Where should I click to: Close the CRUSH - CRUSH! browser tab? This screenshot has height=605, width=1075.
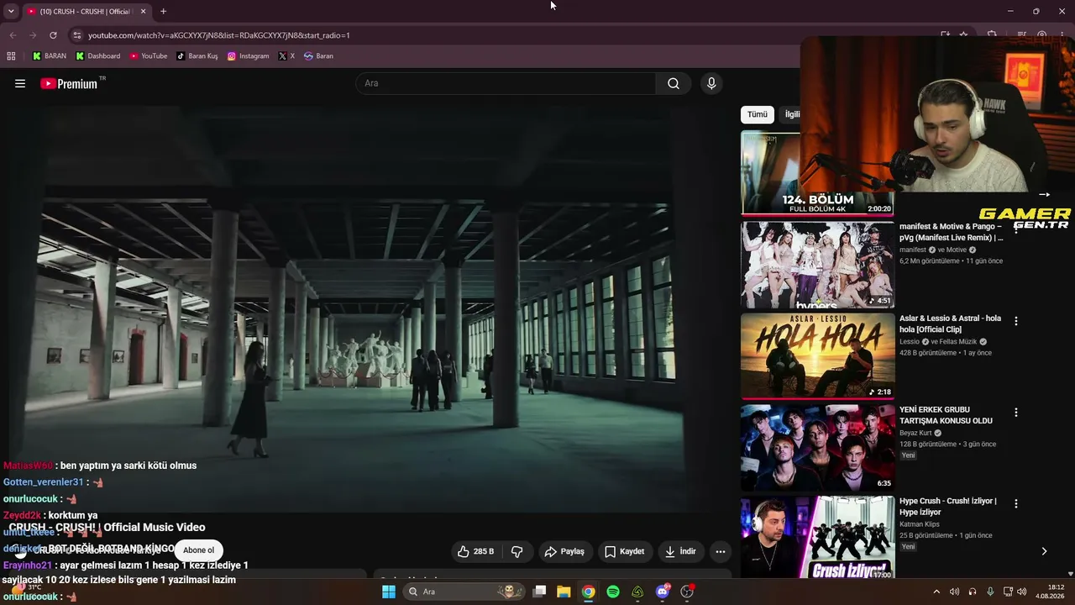(143, 12)
